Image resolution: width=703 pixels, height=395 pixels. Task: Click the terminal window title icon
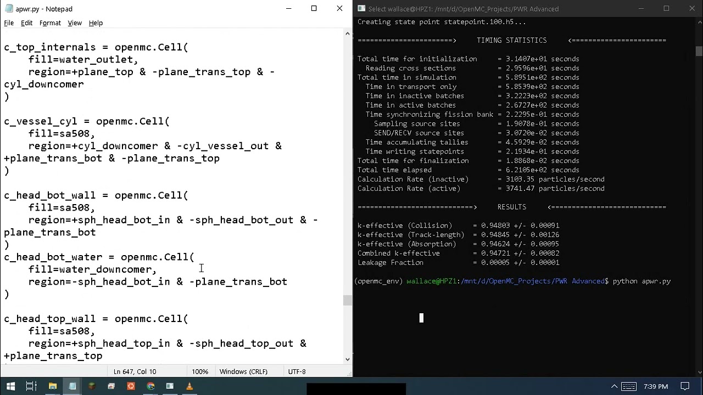(x=361, y=9)
